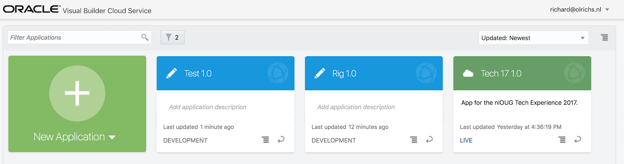The width and height of the screenshot is (624, 164).
Task: Click the cloud icon on Tech 17 1.0
Action: pyautogui.click(x=468, y=73)
